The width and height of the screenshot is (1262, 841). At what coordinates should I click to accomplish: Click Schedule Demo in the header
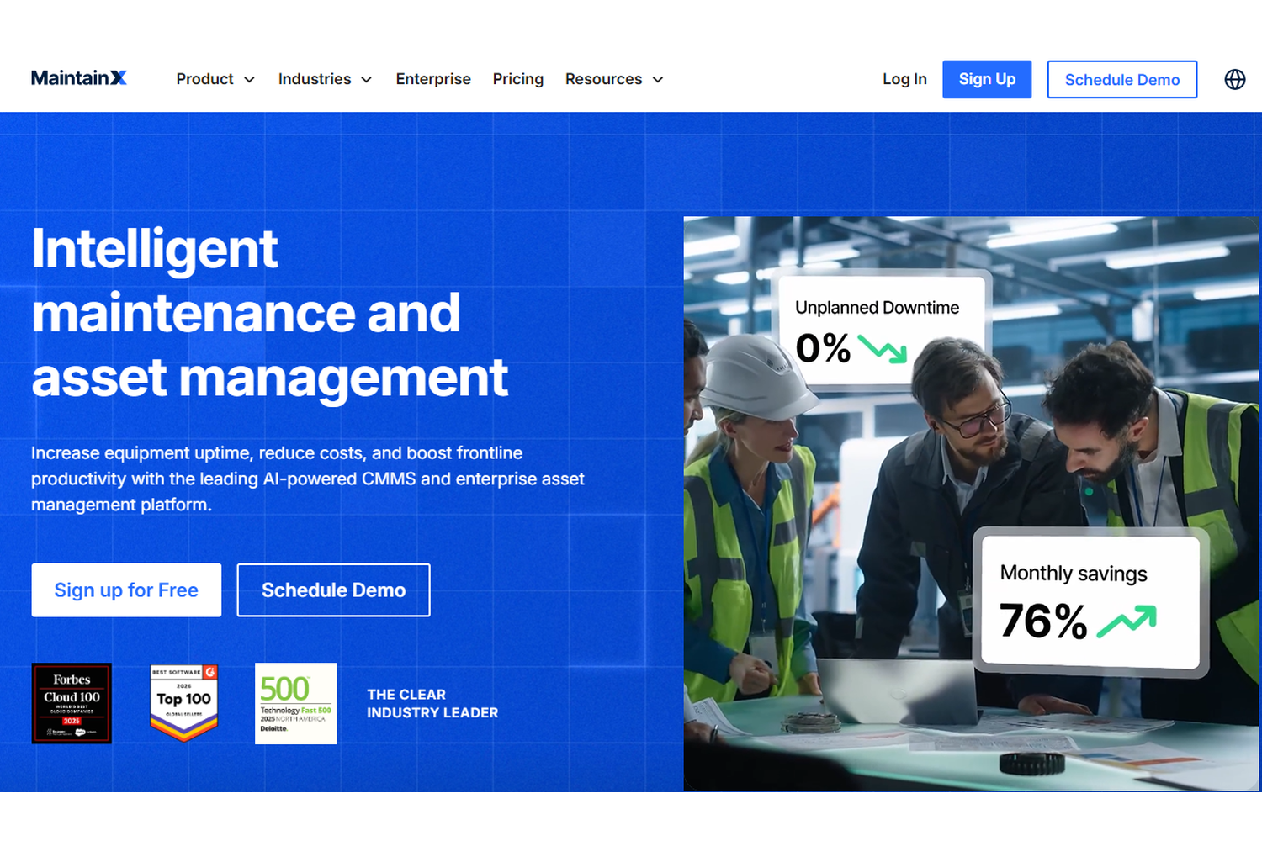coord(1122,79)
